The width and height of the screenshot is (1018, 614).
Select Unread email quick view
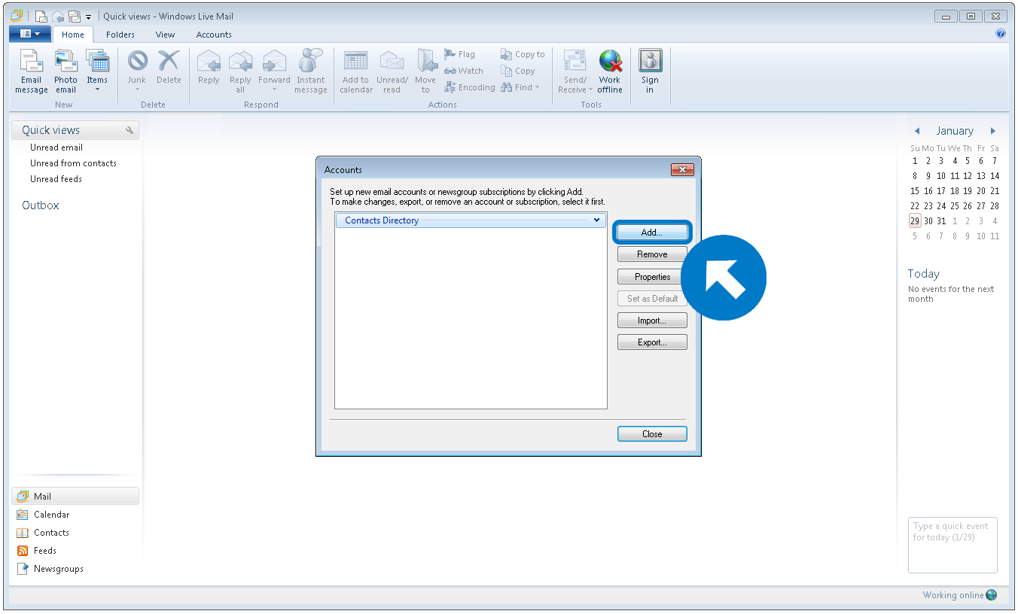coord(56,147)
